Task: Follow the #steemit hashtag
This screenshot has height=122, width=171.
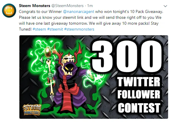Action: [x=55, y=29]
